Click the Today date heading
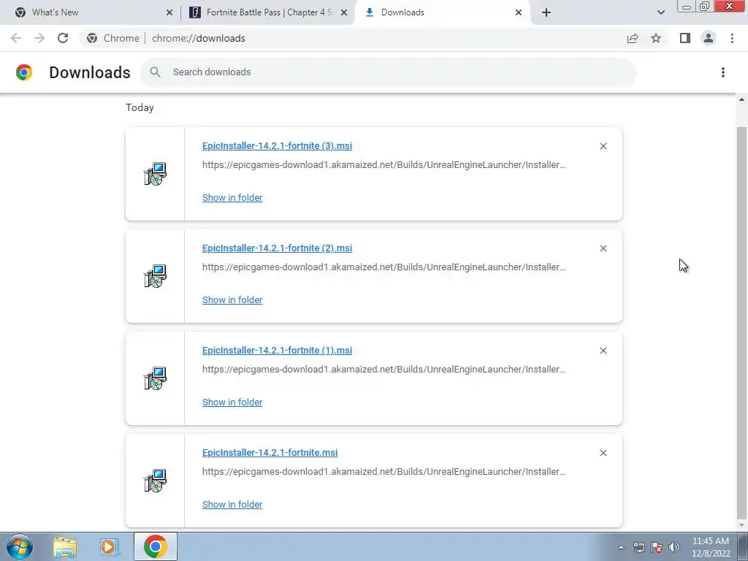Screen dimensions: 748x561 [140, 108]
